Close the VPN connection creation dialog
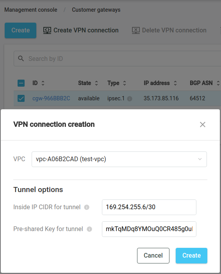The image size is (221, 274). click(x=203, y=125)
